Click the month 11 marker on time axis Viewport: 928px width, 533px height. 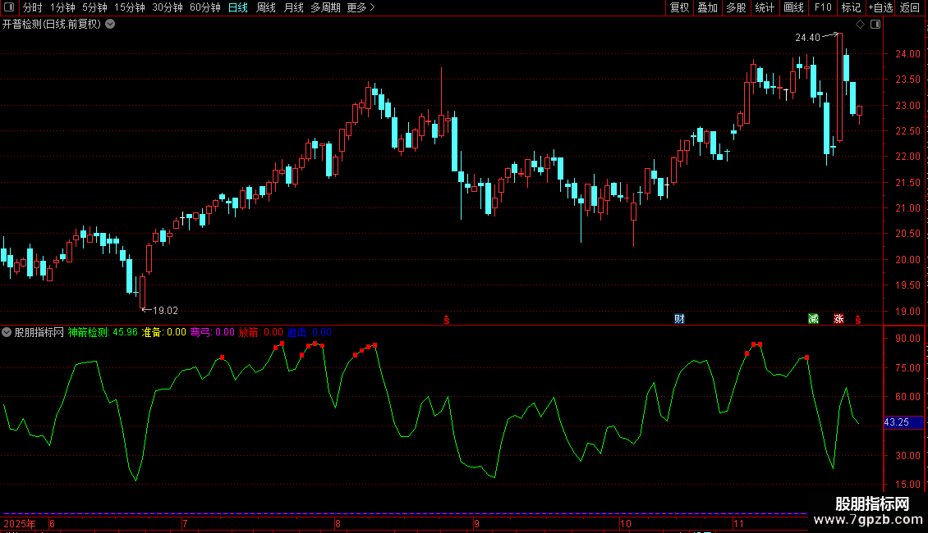point(738,523)
